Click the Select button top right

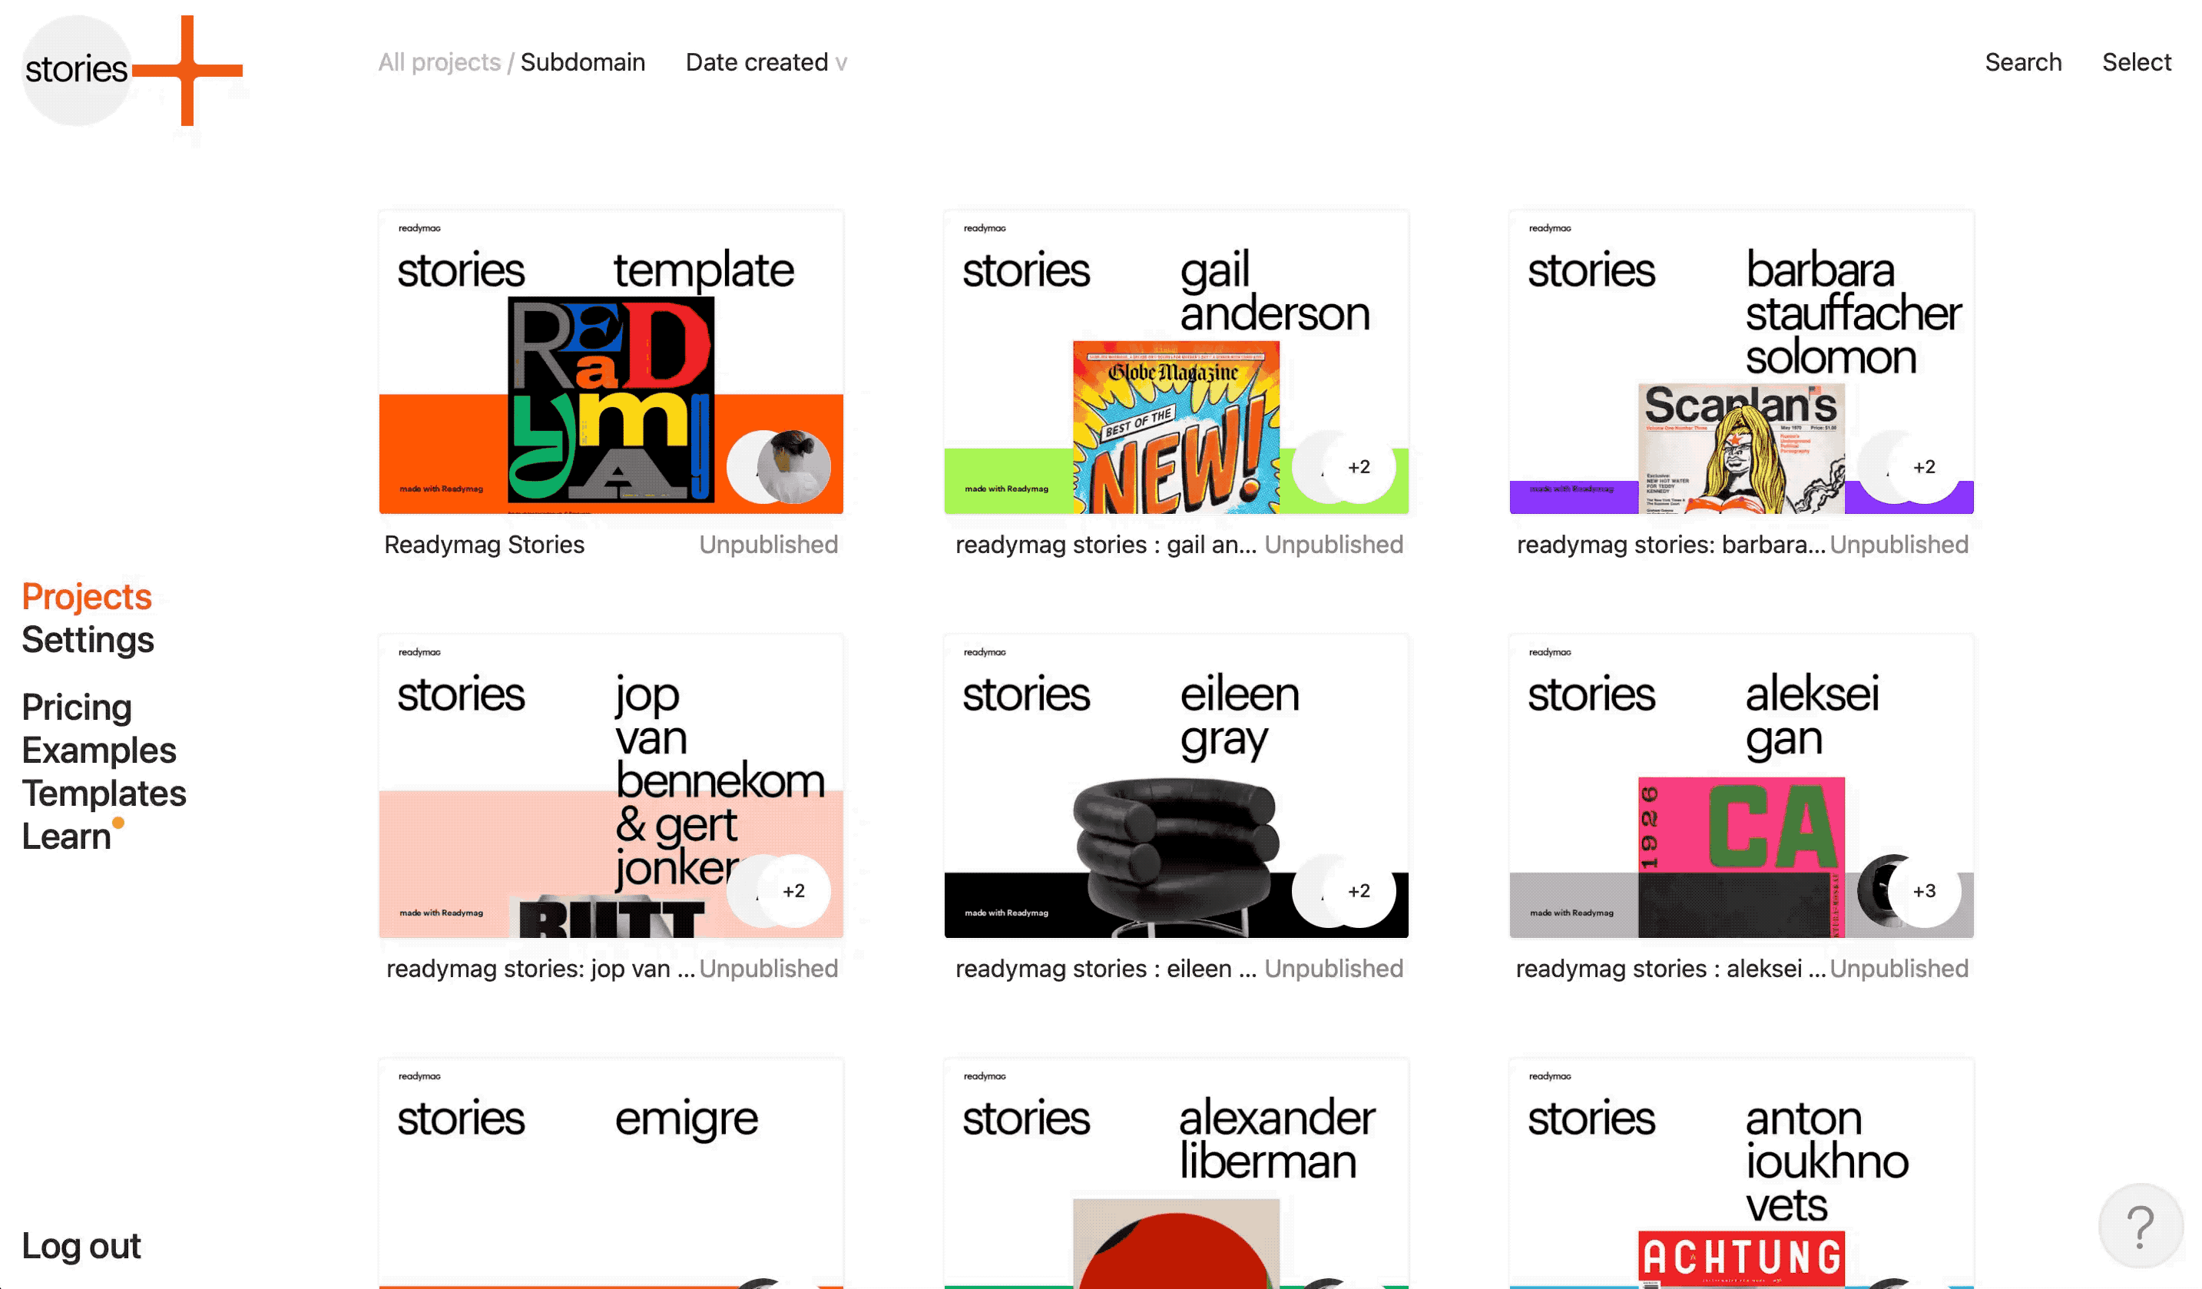point(2137,61)
